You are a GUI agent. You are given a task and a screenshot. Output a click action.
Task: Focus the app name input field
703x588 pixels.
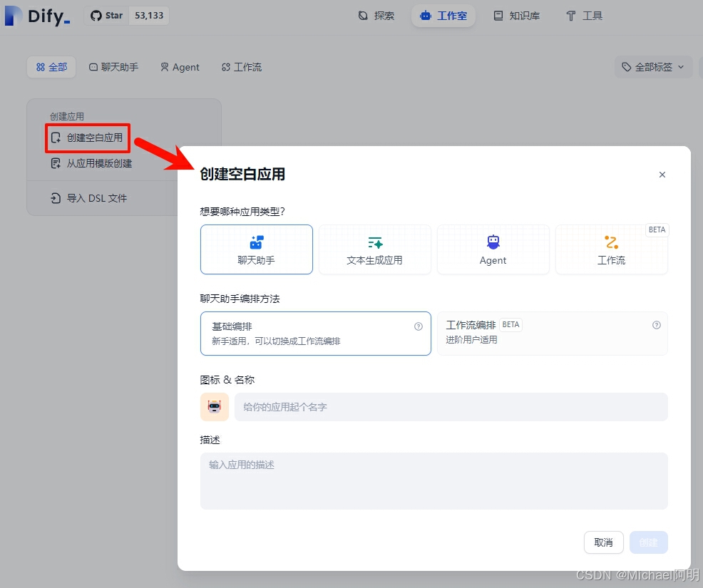pos(451,407)
